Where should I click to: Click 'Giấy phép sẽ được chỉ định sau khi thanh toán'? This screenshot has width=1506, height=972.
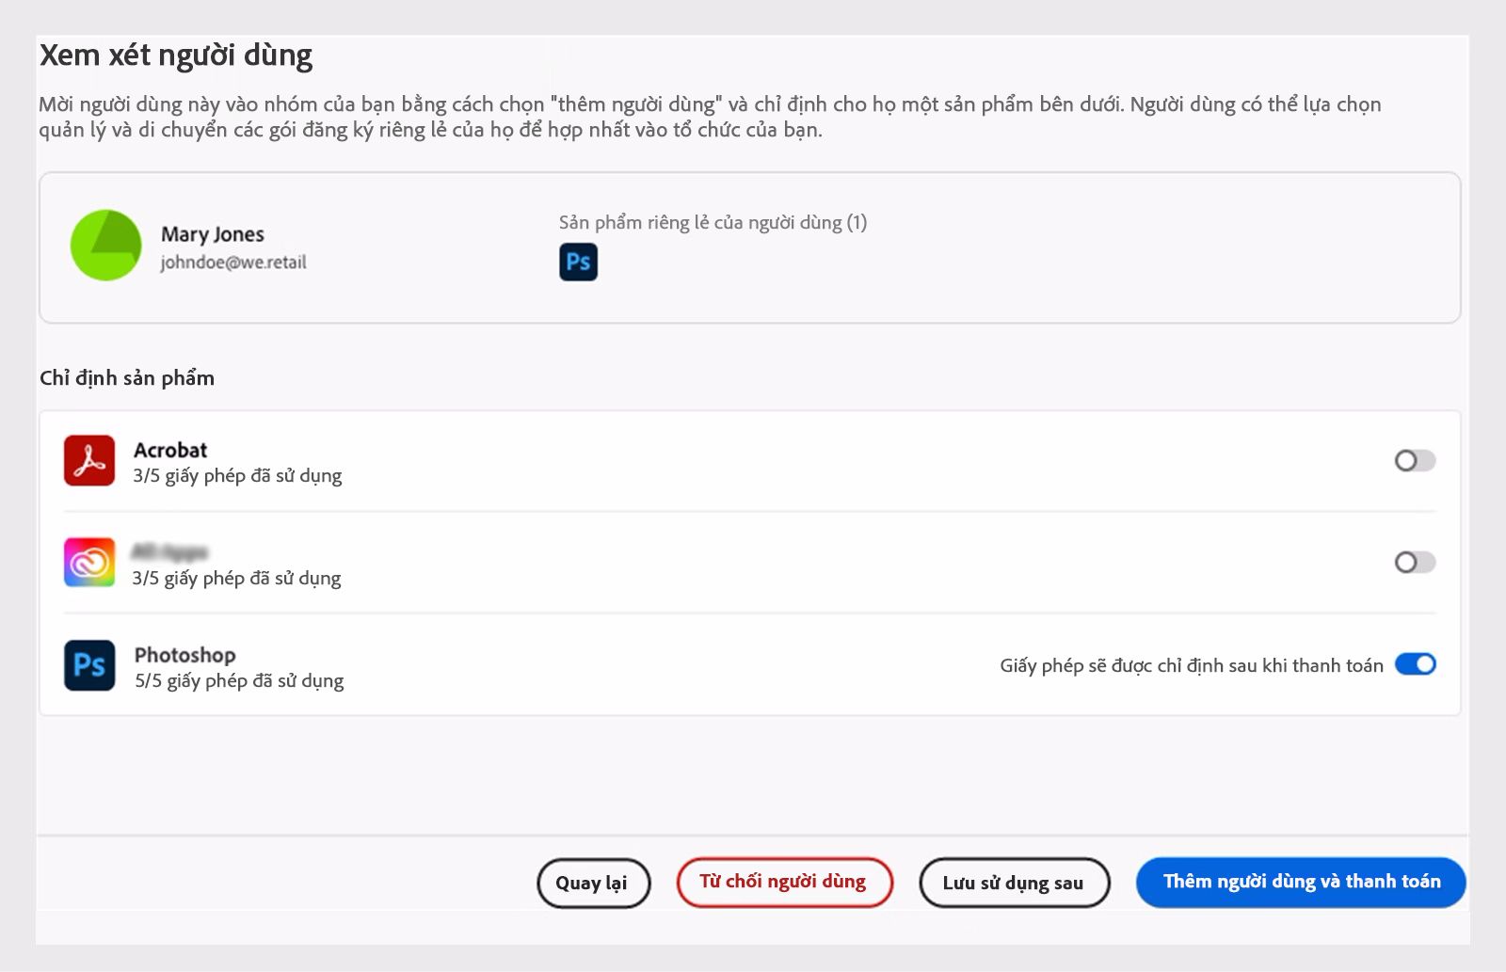coord(1192,665)
